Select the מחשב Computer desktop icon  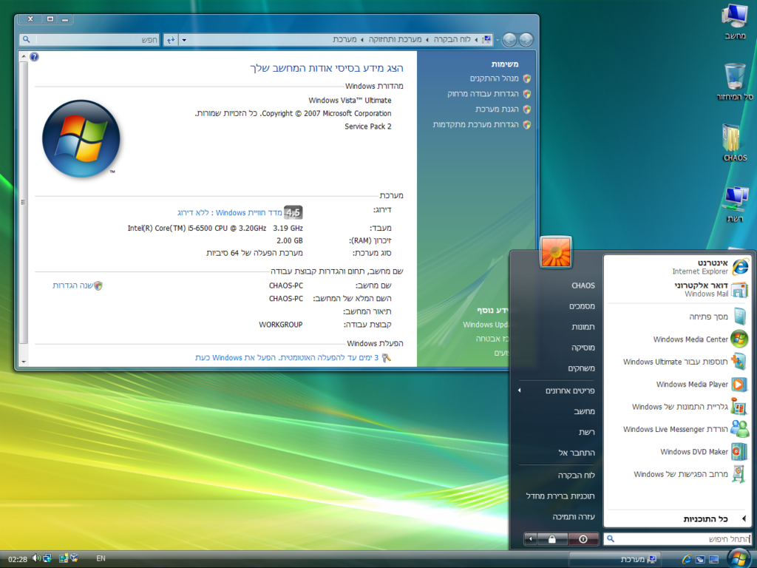click(x=735, y=21)
